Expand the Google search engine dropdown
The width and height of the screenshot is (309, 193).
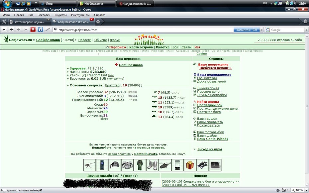coord(306,30)
